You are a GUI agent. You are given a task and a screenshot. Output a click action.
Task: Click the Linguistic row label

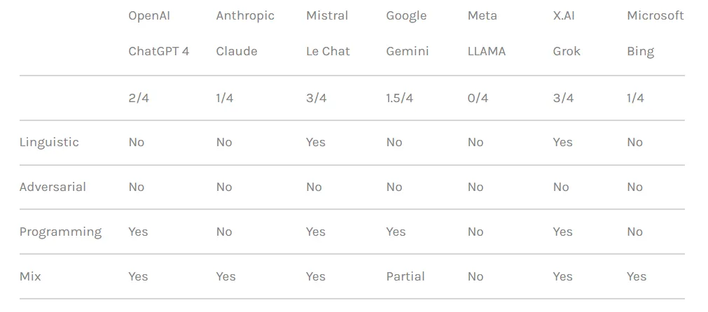(x=49, y=142)
